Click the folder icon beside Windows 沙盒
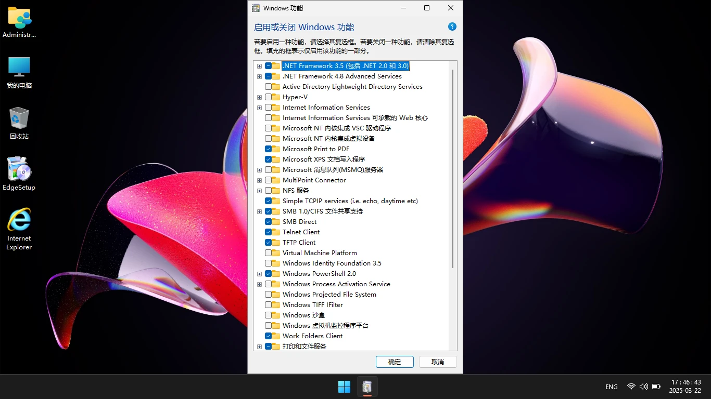 pos(276,315)
